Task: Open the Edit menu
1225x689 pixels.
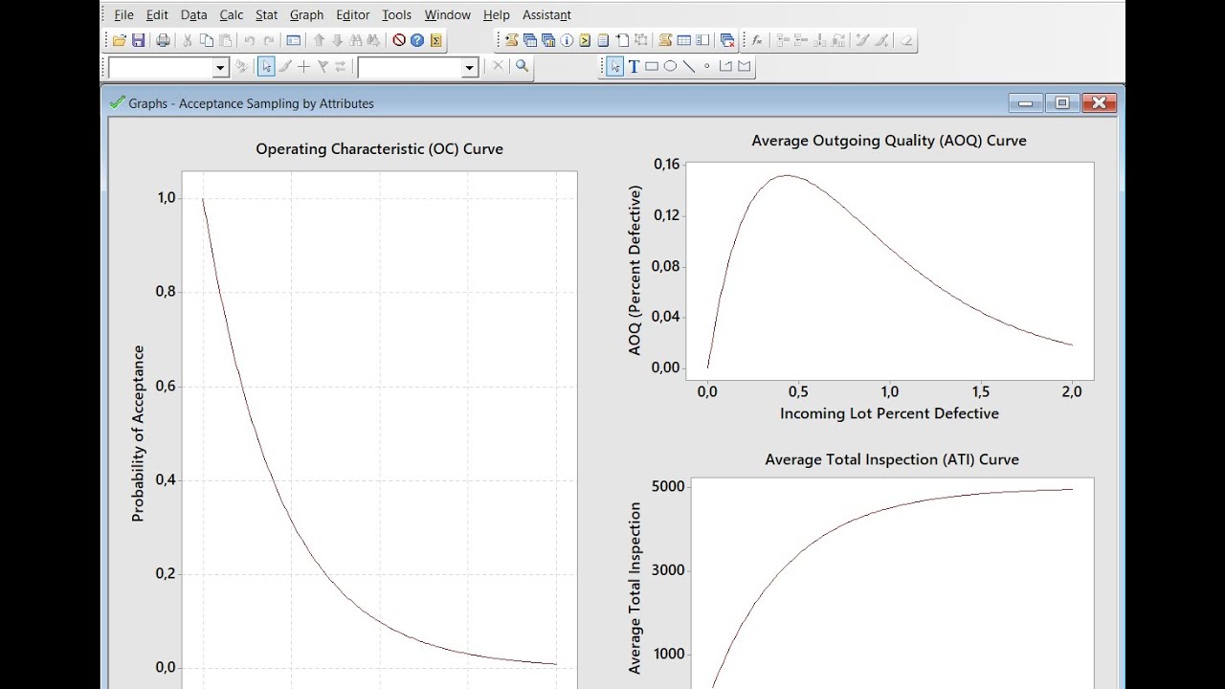Action: [157, 14]
